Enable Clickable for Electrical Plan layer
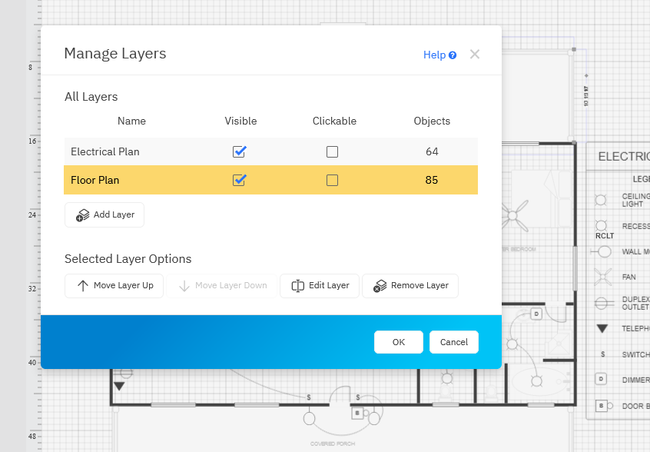650x452 pixels. pyautogui.click(x=332, y=152)
